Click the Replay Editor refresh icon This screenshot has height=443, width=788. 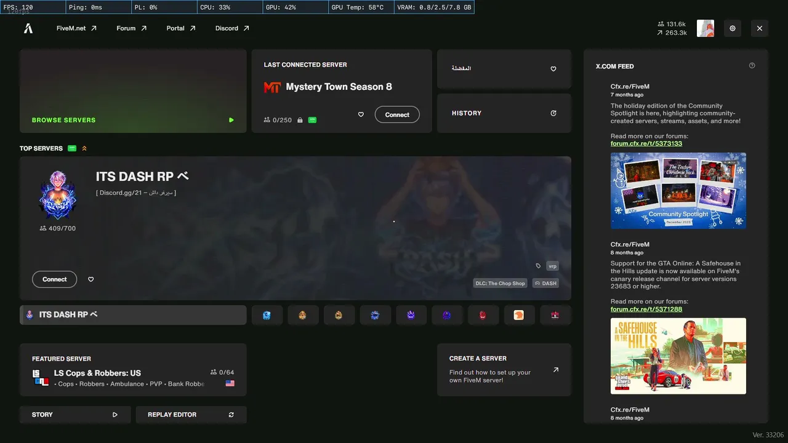pyautogui.click(x=231, y=415)
